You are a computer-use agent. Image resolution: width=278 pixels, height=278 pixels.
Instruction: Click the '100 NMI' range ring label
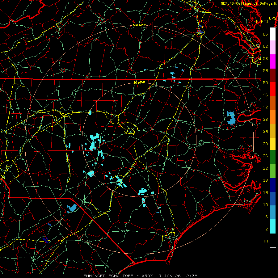click(x=139, y=25)
